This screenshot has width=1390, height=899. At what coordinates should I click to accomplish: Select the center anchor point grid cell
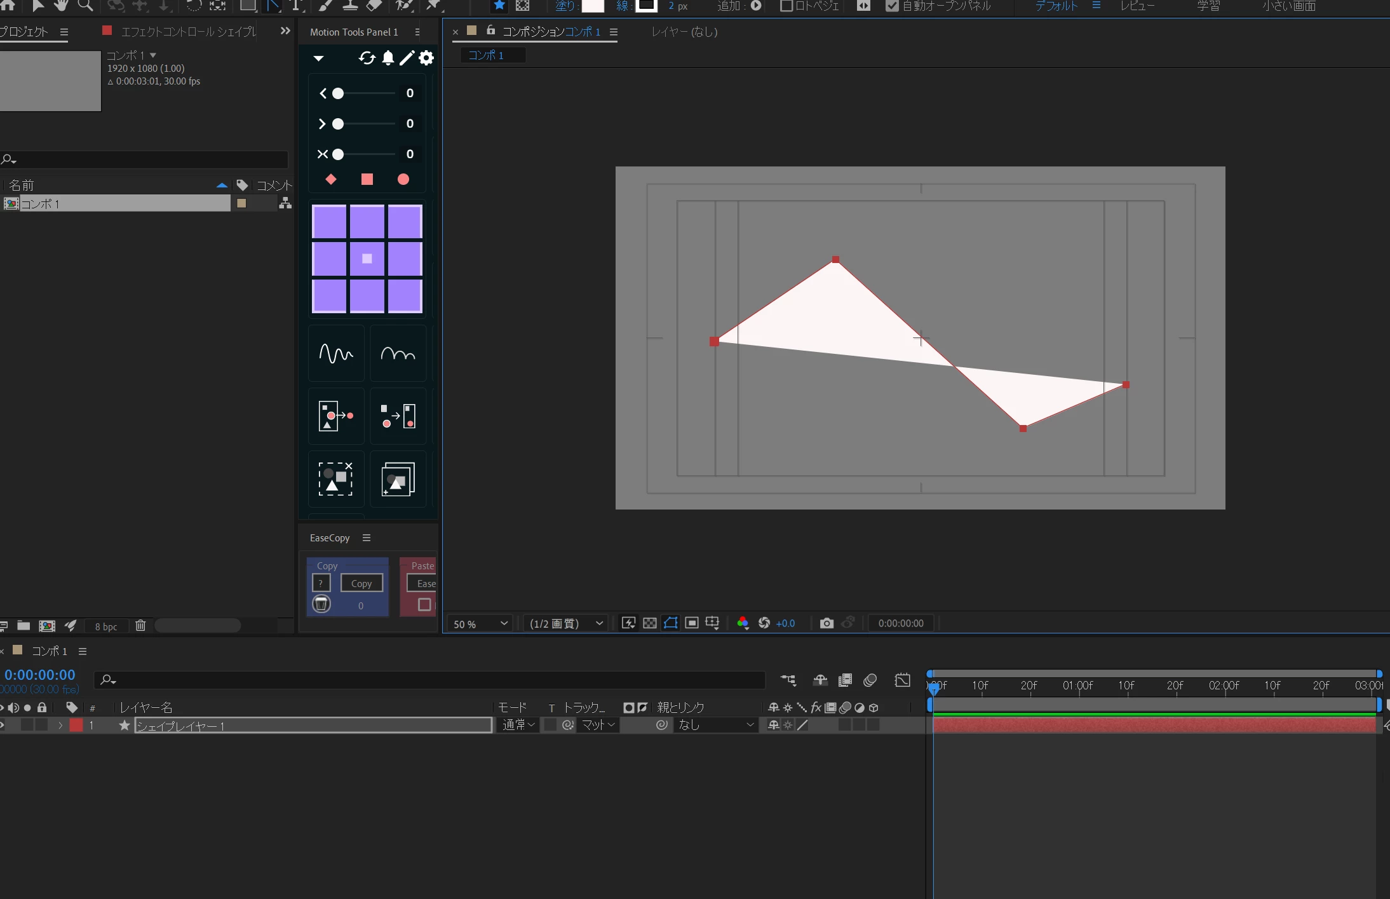click(x=367, y=259)
